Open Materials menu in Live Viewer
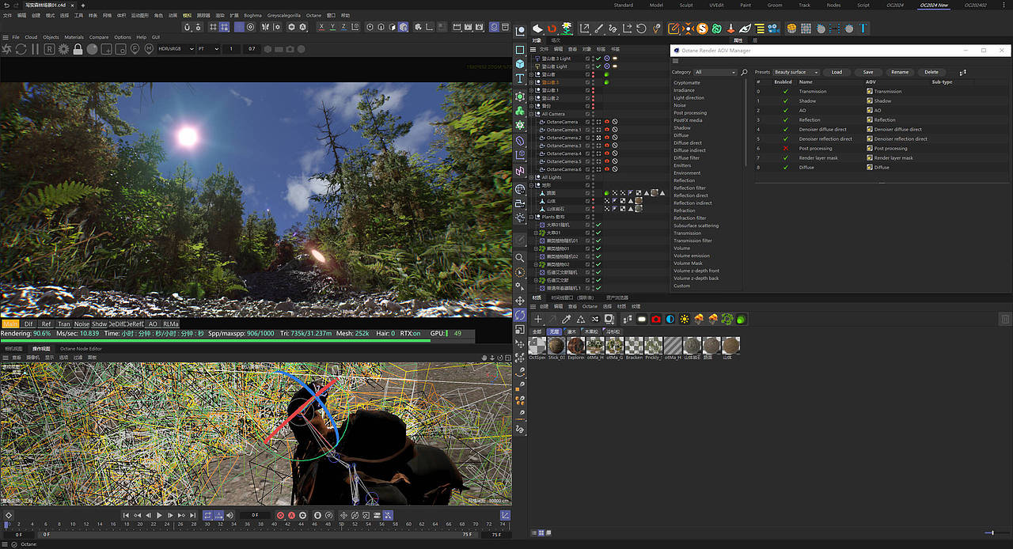1013x549 pixels. 74,37
